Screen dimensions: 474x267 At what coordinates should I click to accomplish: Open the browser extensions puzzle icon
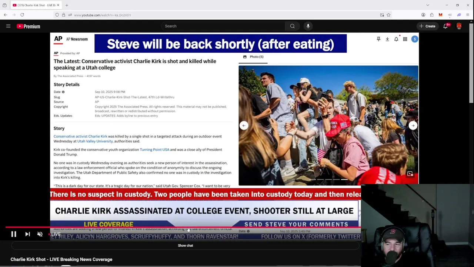432,15
